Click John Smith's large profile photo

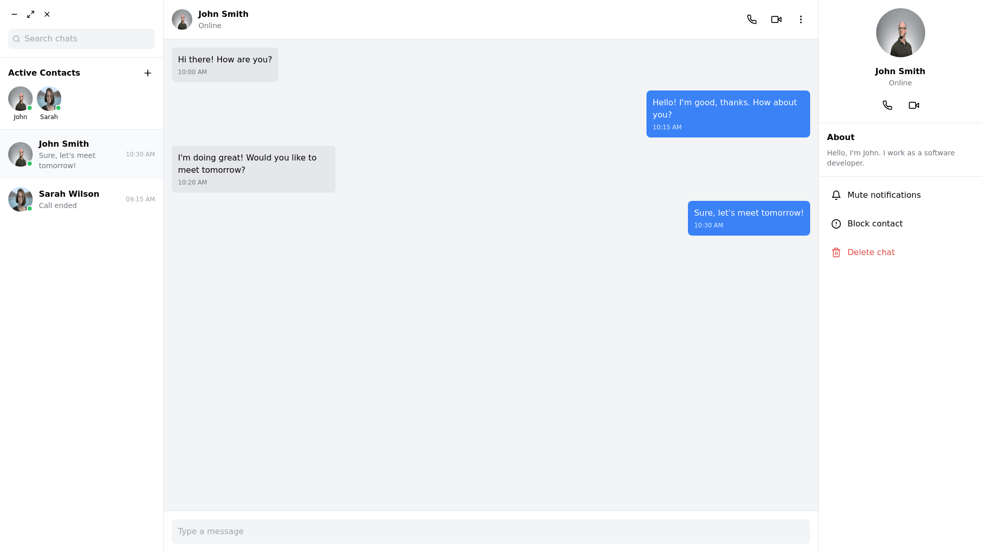point(900,33)
